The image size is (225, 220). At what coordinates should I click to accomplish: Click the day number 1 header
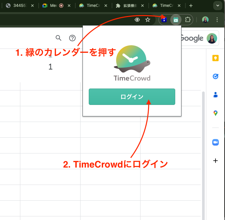pos(50,67)
